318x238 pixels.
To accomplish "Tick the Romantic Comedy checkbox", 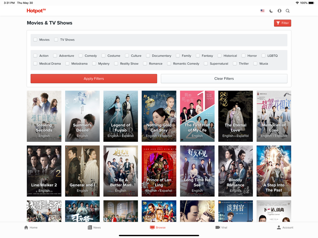I will (x=169, y=63).
